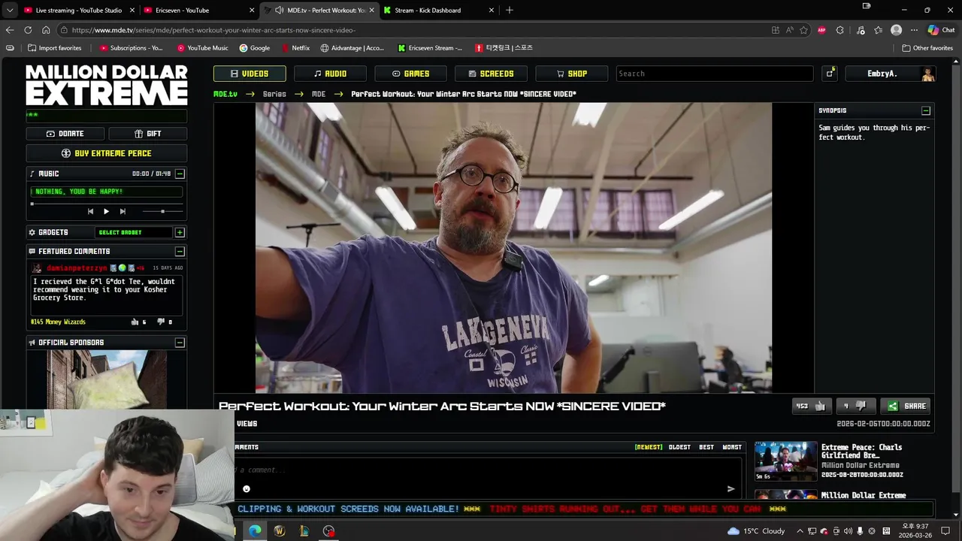Viewport: 962px width, 541px height.
Task: Click the music track progress bar
Action: [106, 203]
